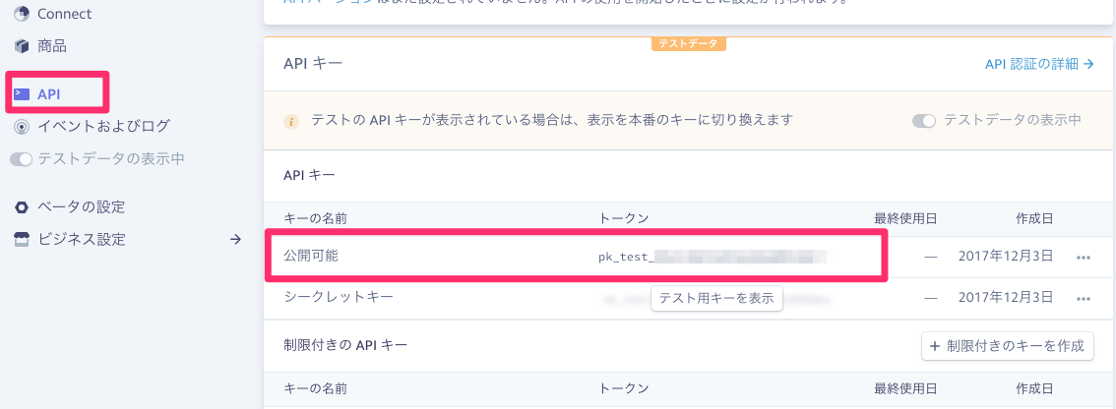Open the 商品 menu item

click(52, 47)
